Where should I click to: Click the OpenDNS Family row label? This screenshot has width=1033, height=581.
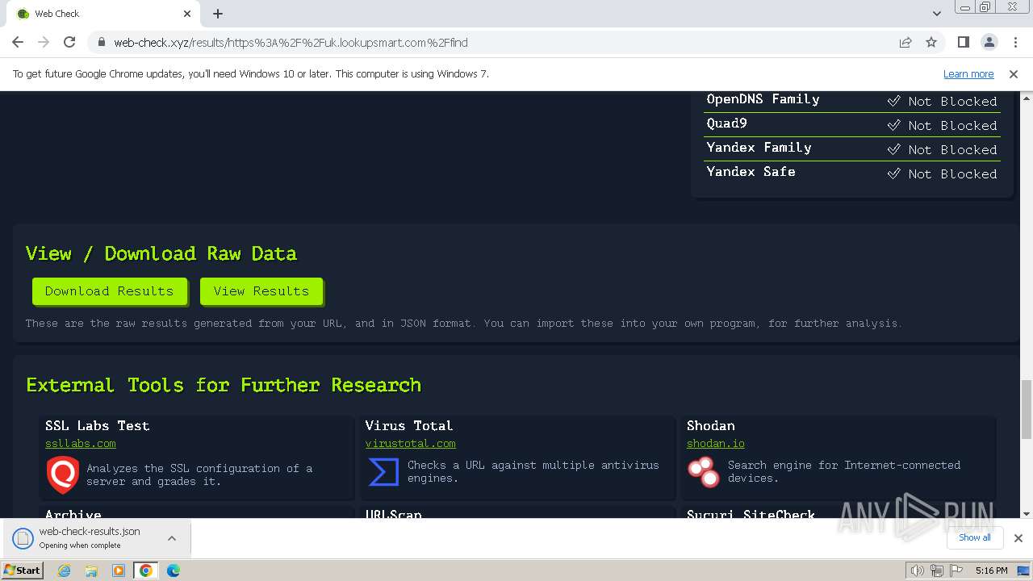click(763, 99)
